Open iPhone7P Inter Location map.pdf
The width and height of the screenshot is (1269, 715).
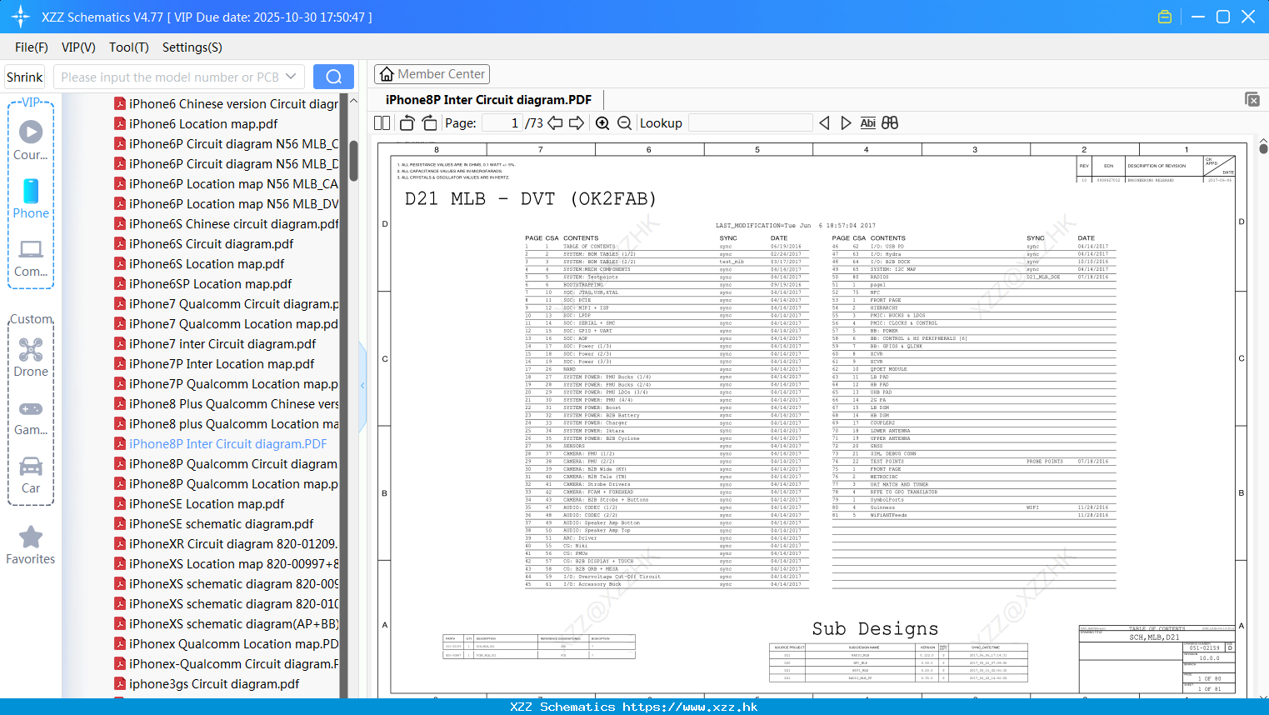point(222,364)
